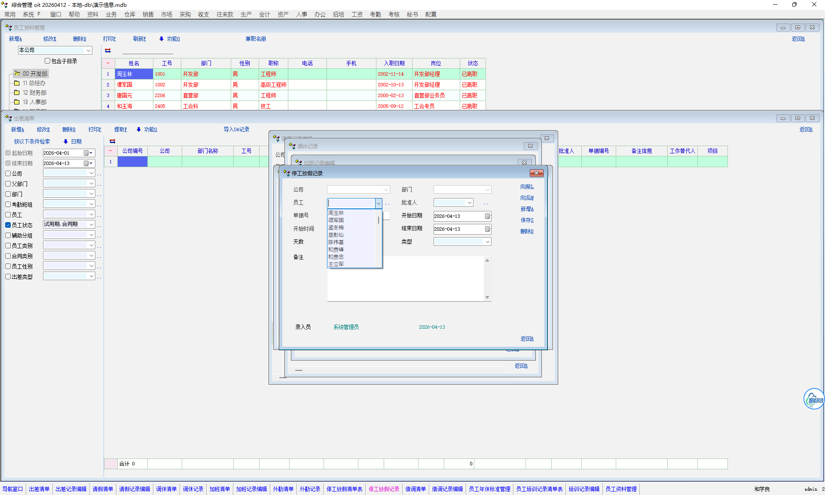Click 保存S link in 停工放假记录 dialog
The height and width of the screenshot is (495, 825).
click(527, 220)
